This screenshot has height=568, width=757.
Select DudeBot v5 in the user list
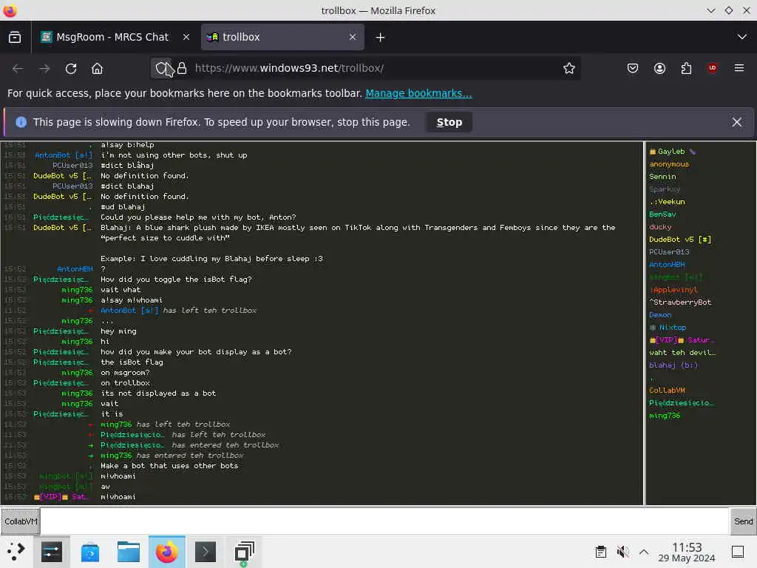(680, 240)
